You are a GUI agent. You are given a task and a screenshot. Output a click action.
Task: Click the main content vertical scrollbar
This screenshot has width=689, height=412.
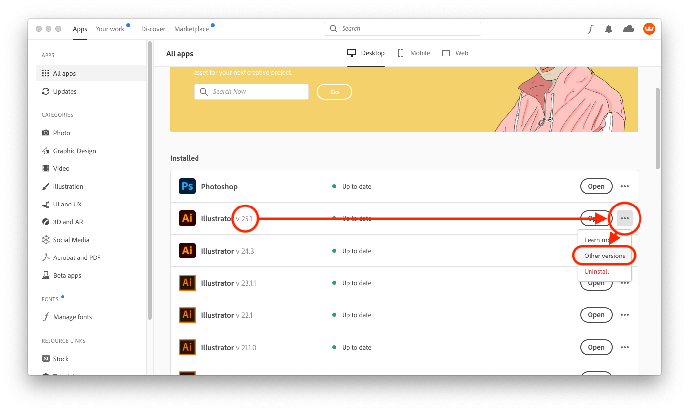658,129
